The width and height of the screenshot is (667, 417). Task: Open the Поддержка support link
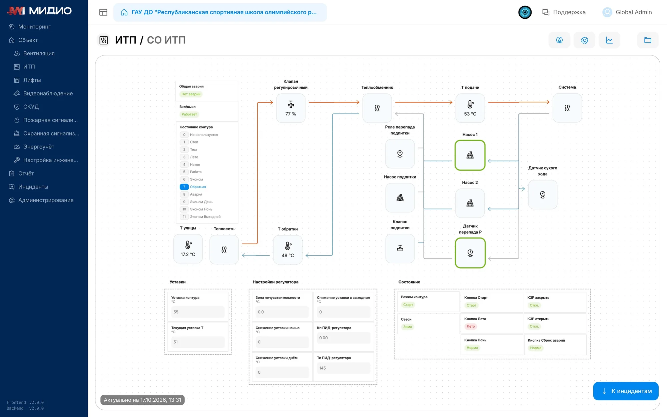pos(564,12)
